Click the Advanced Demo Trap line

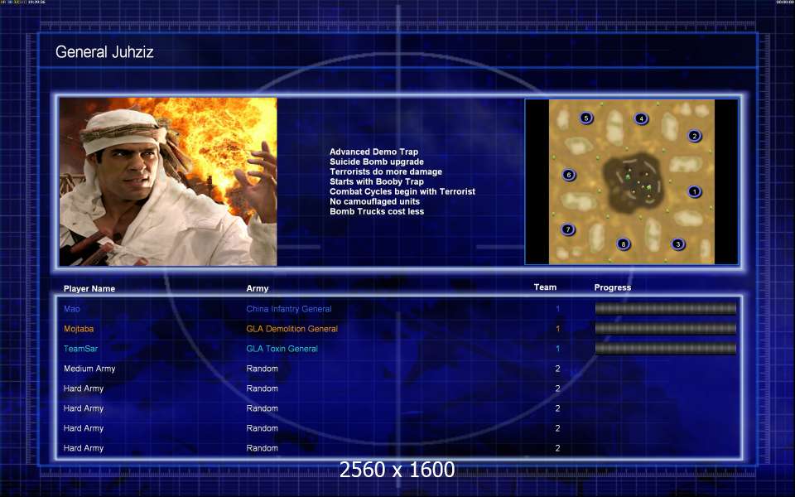374,152
